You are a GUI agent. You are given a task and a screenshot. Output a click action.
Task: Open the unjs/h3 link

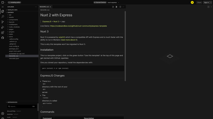tap(62, 37)
